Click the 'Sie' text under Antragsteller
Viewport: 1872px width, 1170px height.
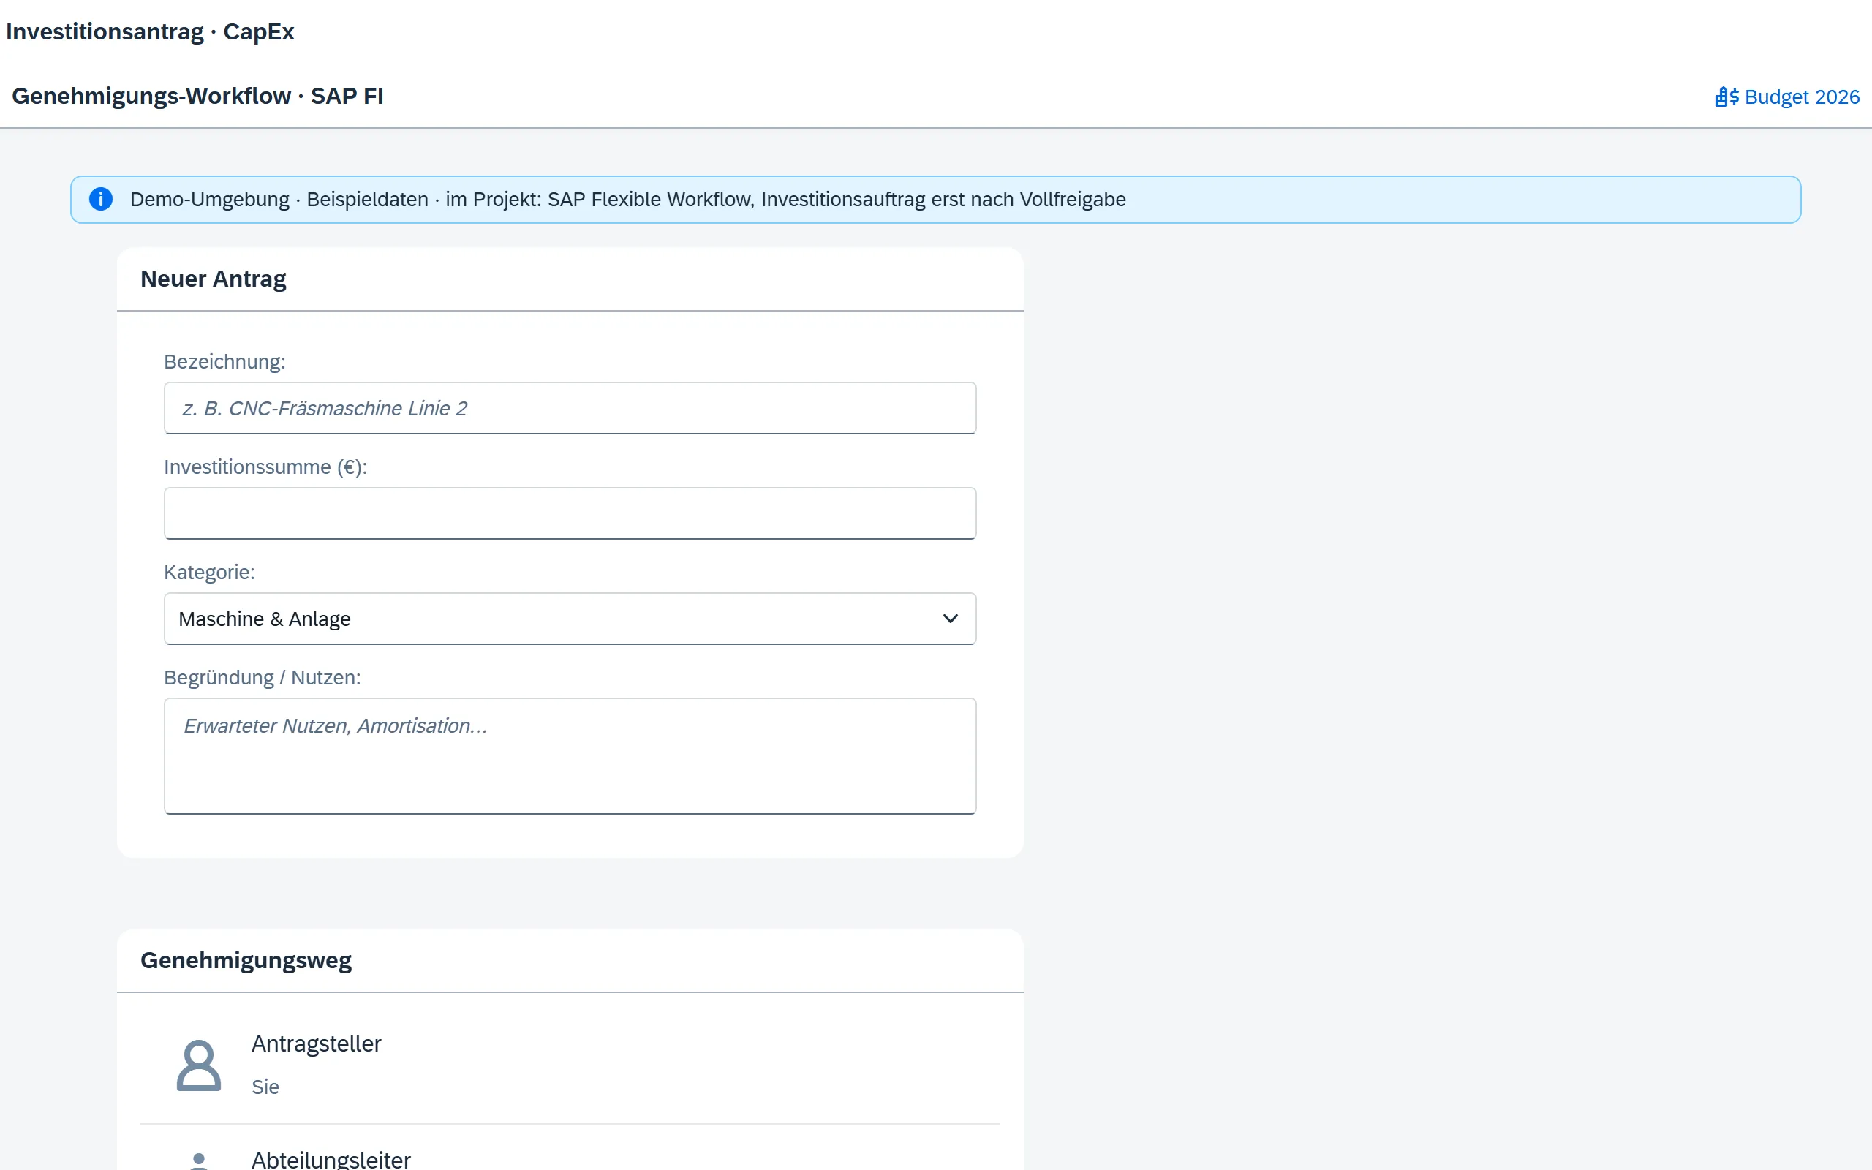tap(265, 1087)
